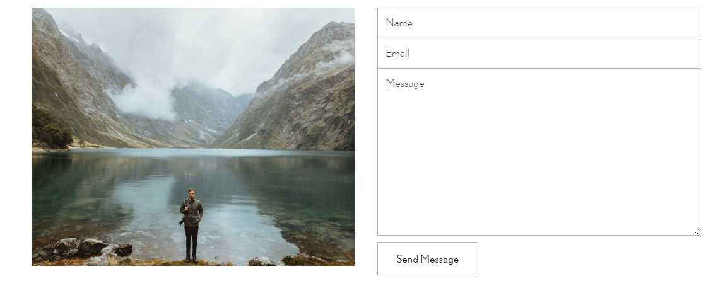The height and width of the screenshot is (281, 718).
Task: Click the 'Email' placeholder text
Action: (397, 53)
